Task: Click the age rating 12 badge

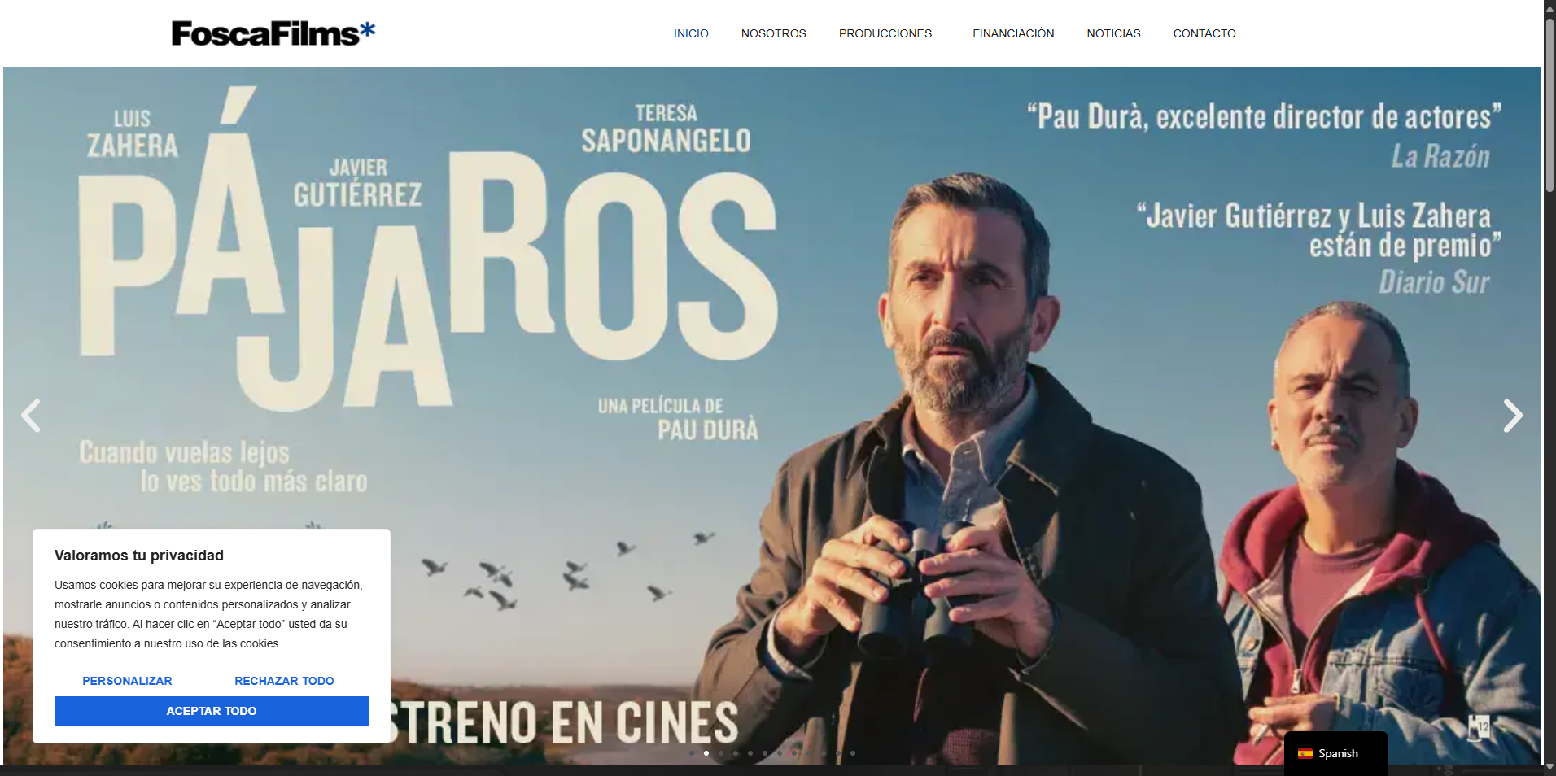Action: (x=1479, y=726)
